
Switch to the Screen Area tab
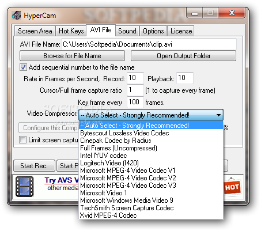click(35, 31)
